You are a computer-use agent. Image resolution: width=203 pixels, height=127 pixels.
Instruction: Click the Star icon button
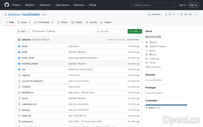[x=182, y=14]
